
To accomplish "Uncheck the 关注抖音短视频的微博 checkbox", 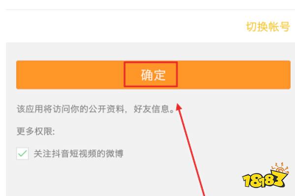I will [23, 153].
